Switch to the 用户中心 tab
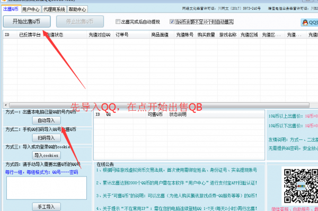Image resolution: width=318 pixels, height=211 pixels. [31, 10]
